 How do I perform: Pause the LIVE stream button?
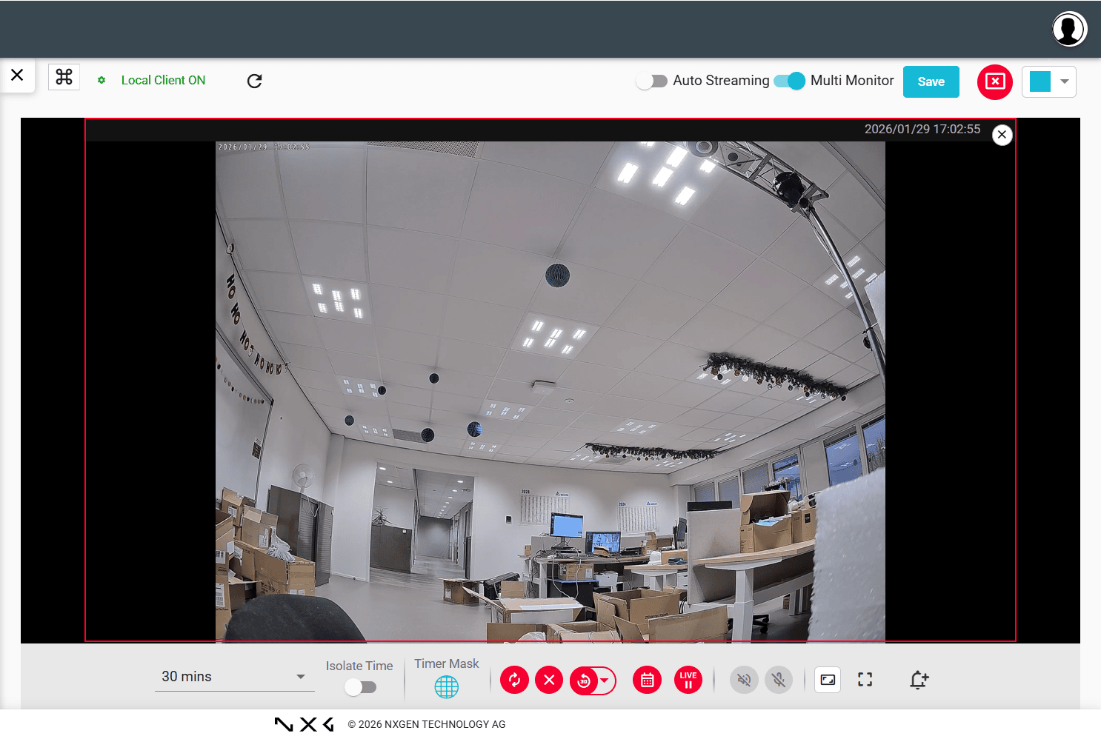[x=688, y=680]
